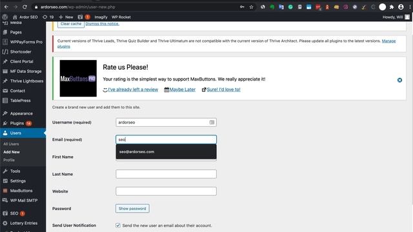Viewport: 413px width, 232px height.
Task: Open Profile submenu link
Action: pyautogui.click(x=9, y=160)
